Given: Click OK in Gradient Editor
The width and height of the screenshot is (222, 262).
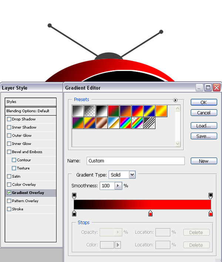Looking at the screenshot, I should (204, 102).
